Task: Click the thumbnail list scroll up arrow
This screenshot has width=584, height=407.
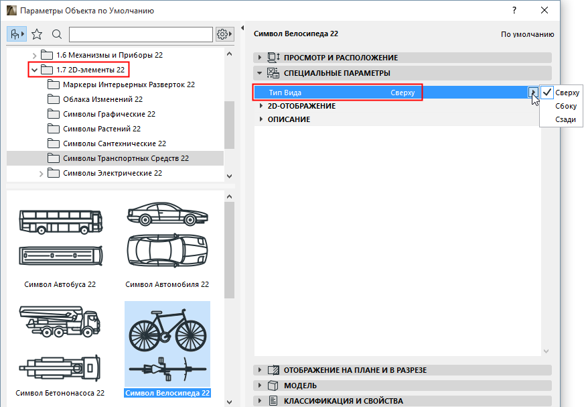Action: 230,196
